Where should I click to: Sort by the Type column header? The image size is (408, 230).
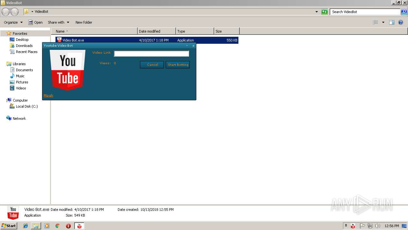195,31
